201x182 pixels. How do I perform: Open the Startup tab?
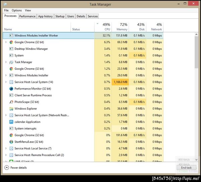pyautogui.click(x=60, y=16)
